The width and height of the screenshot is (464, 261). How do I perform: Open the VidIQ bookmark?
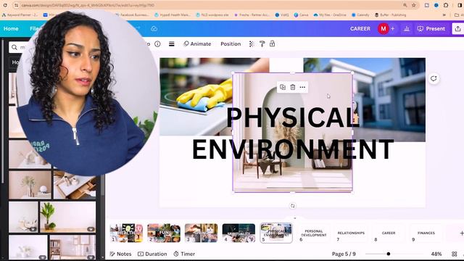pos(282,14)
